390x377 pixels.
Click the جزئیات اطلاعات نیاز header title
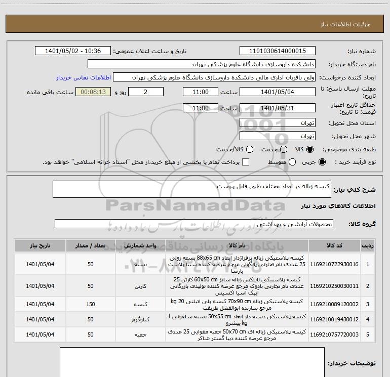[x=345, y=24]
